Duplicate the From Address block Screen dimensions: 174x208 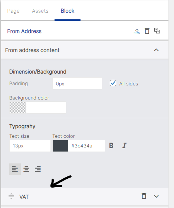(157, 30)
